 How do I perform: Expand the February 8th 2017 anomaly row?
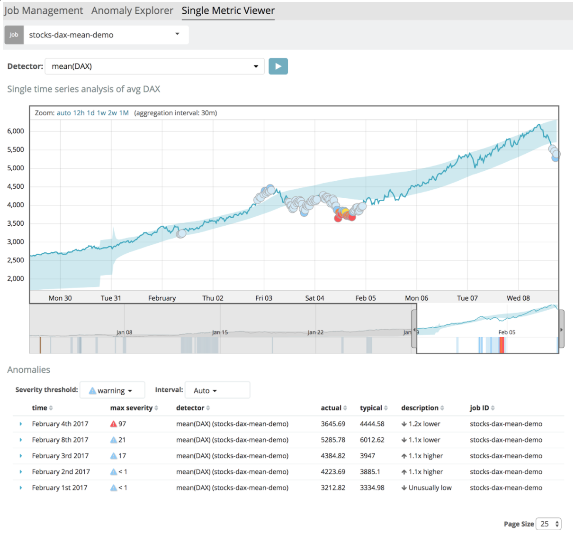click(21, 440)
